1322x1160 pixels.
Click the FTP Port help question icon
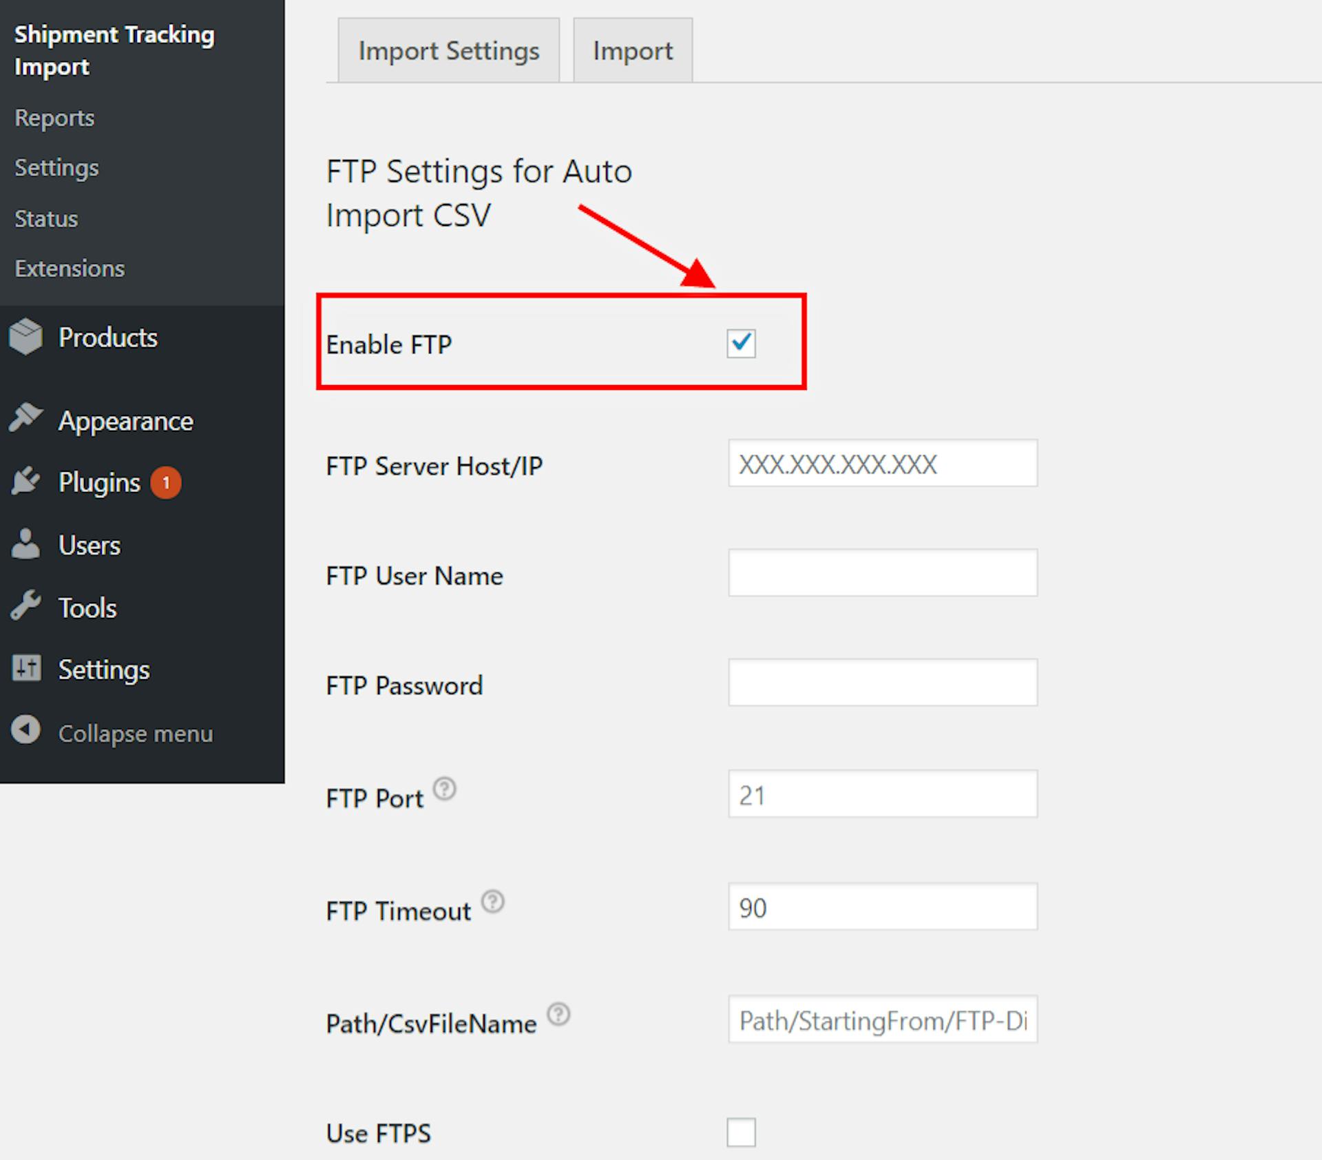point(445,789)
